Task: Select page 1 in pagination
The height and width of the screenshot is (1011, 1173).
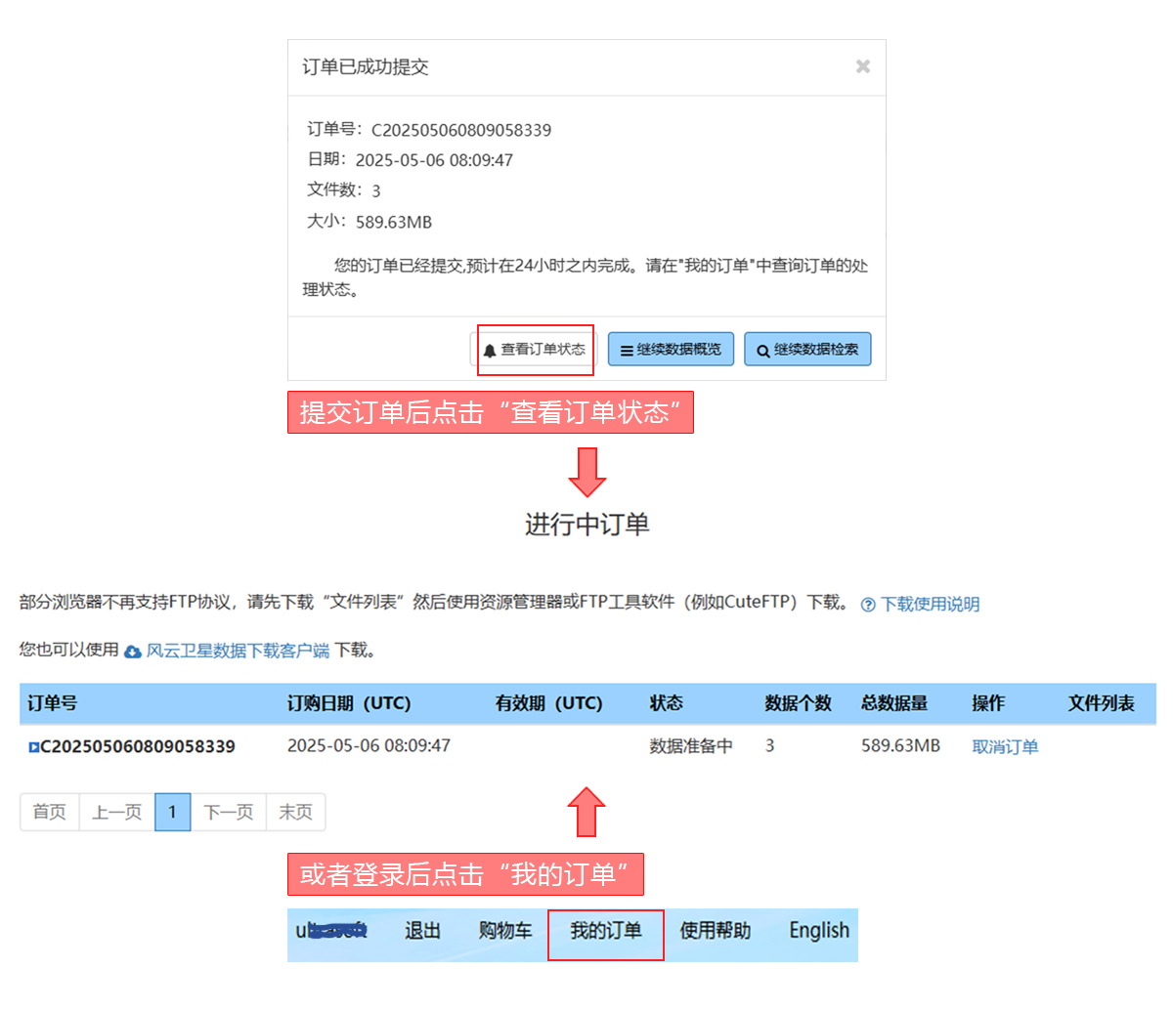Action: click(172, 812)
